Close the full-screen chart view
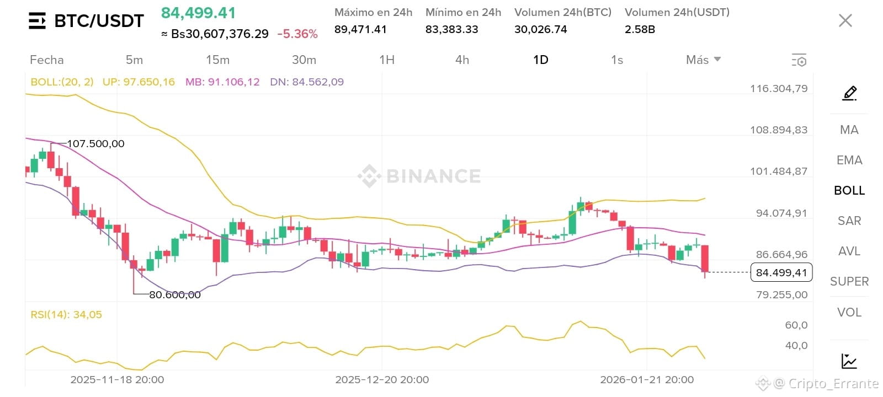 845,21
